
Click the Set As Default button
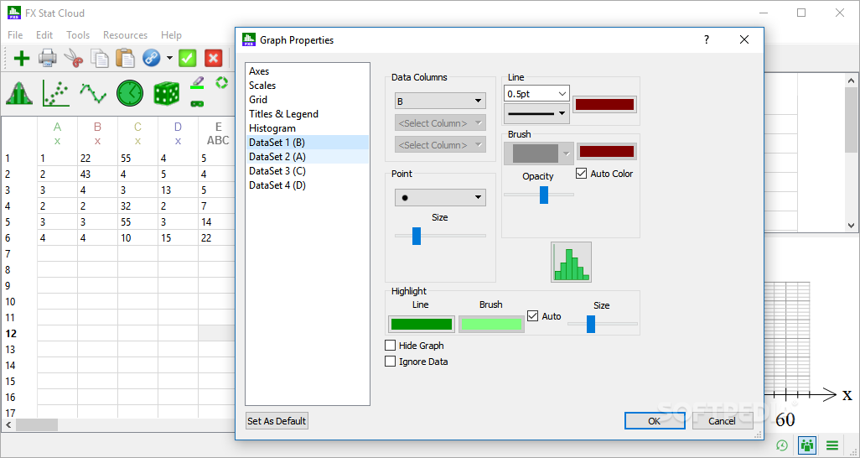click(x=277, y=420)
